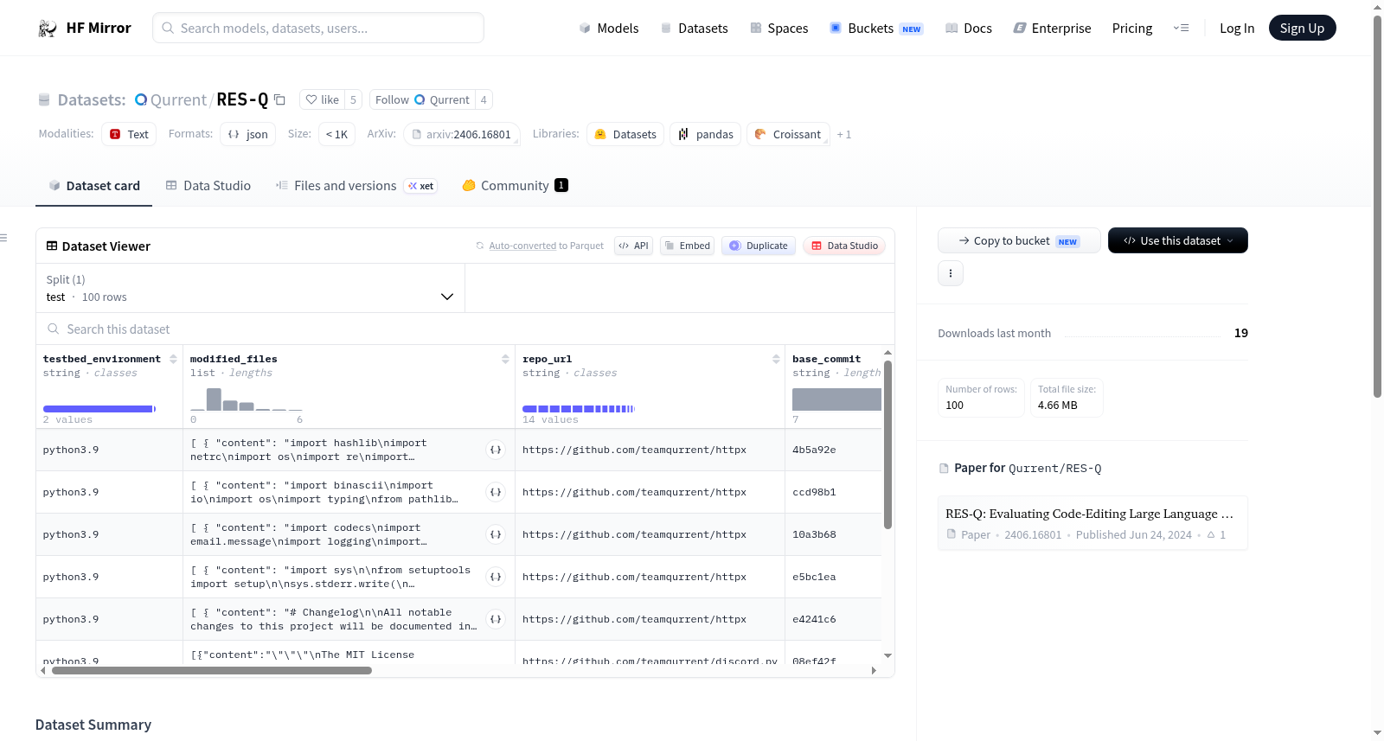Click Copy to bucket button
Screen dimensions: 1384x741
click(1019, 240)
